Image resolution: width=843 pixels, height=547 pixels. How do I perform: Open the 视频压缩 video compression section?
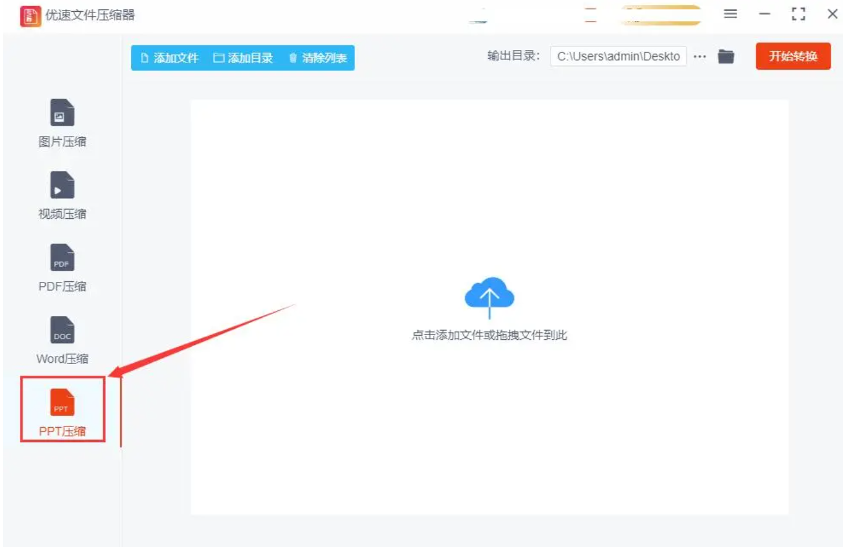tap(62, 196)
